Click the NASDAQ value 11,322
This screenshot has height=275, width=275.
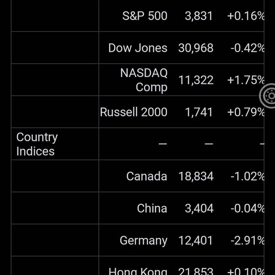(x=196, y=80)
